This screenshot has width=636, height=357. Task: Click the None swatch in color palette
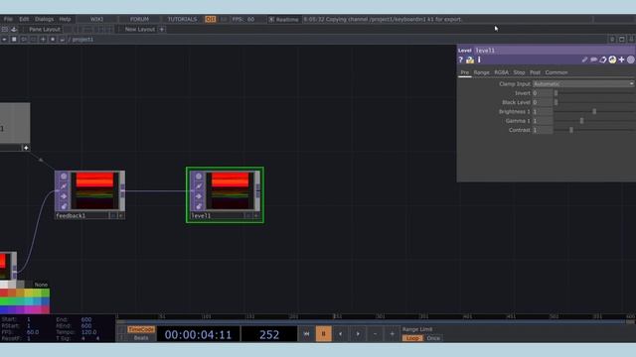pyautogui.click(x=41, y=285)
